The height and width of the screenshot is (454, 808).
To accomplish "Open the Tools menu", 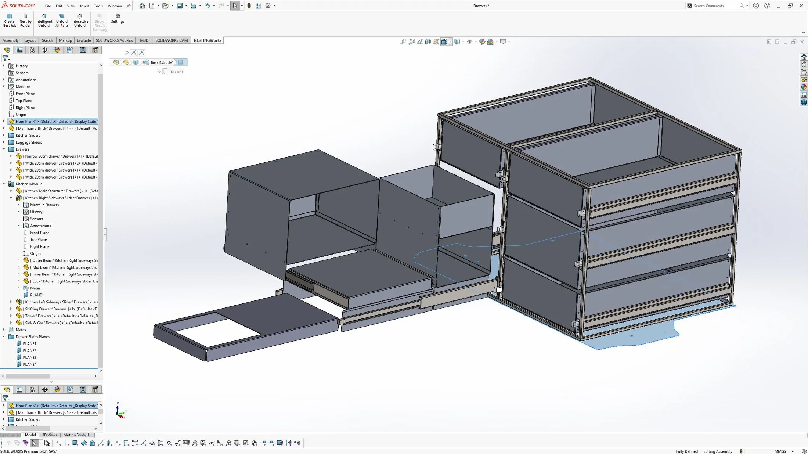I will 98,6.
